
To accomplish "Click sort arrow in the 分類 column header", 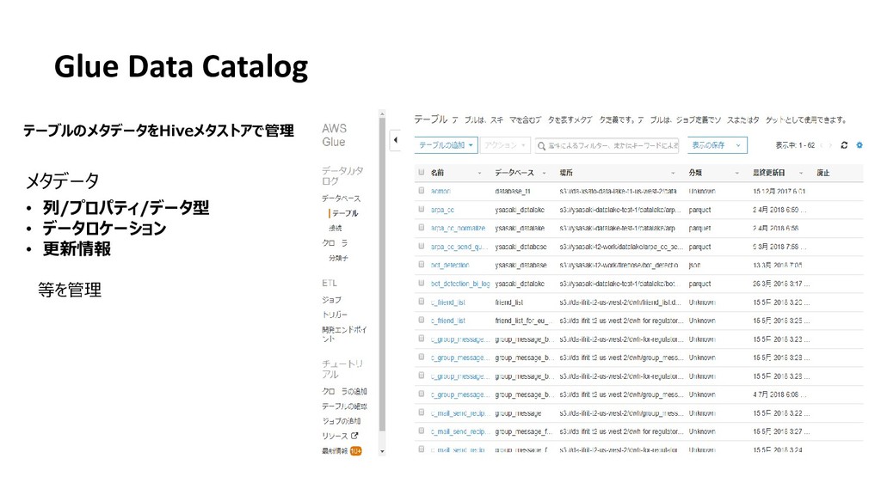I will (x=737, y=173).
